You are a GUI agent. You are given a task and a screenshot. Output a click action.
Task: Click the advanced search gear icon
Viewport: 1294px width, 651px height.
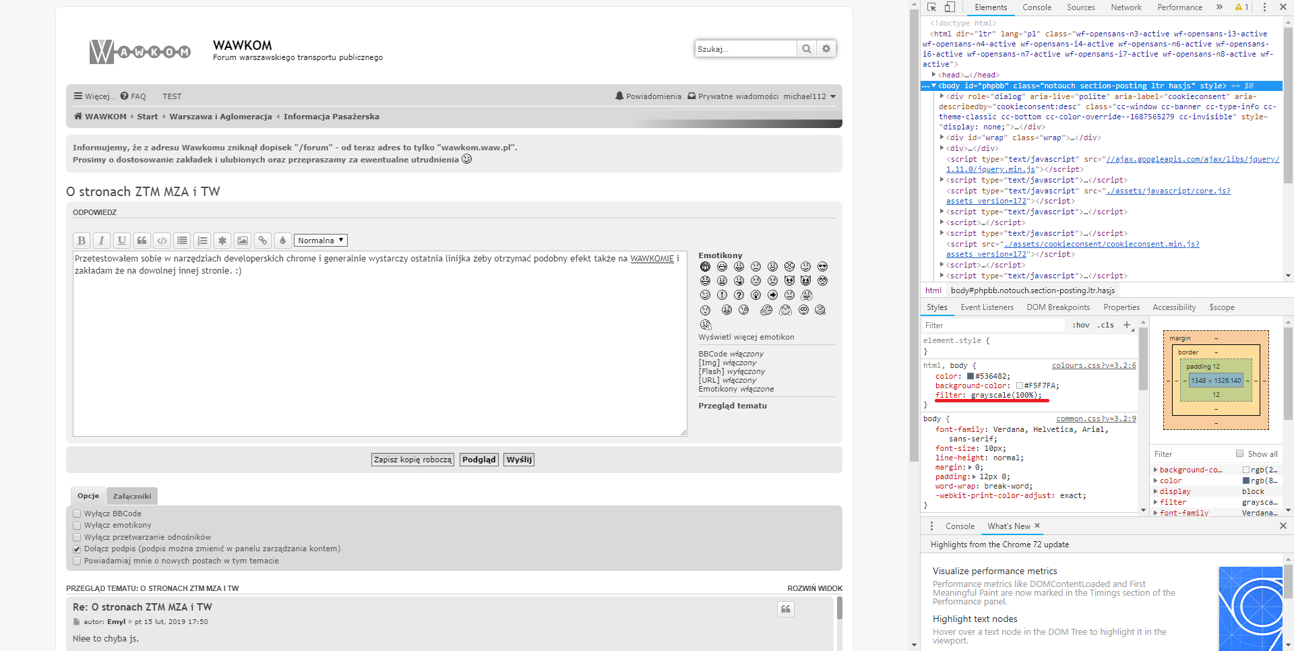pyautogui.click(x=826, y=49)
